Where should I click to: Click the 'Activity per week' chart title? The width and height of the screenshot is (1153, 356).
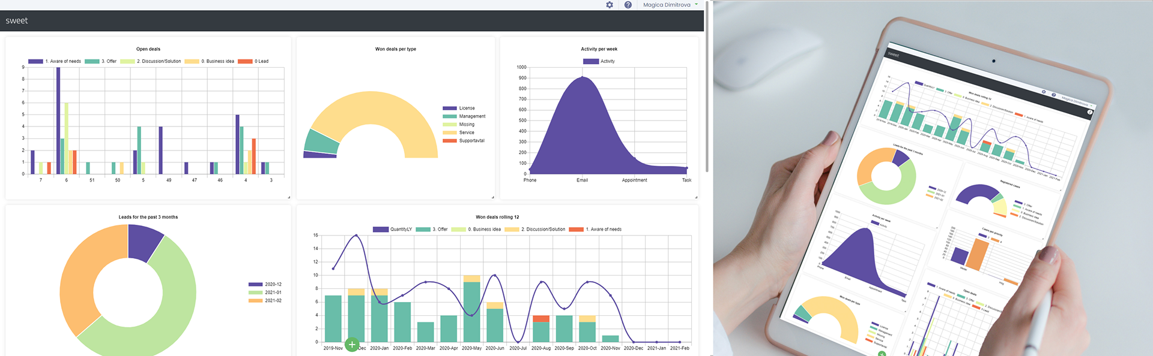click(x=599, y=49)
